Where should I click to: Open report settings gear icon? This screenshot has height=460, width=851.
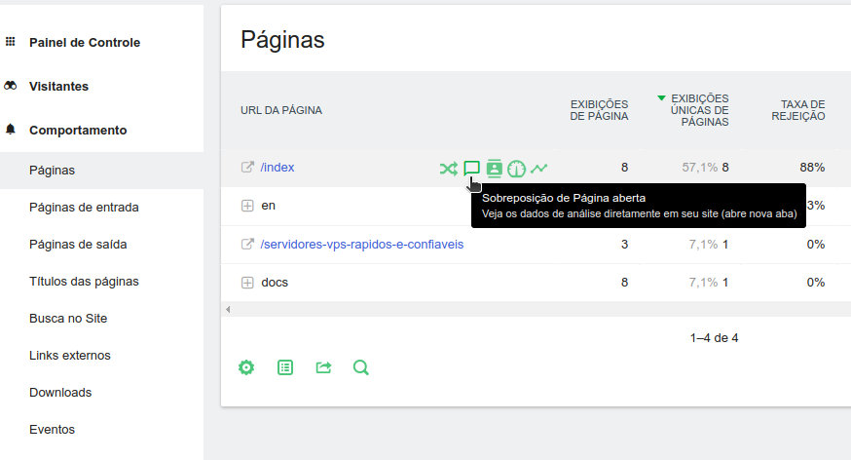[246, 367]
